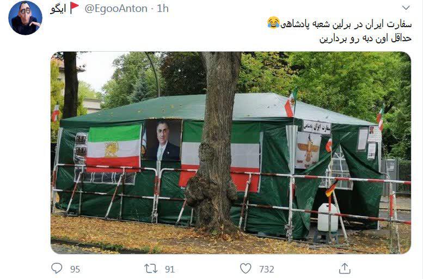The height and width of the screenshot is (279, 423).
Task: Click the portrait poster on the tent
Action: pos(162,139)
